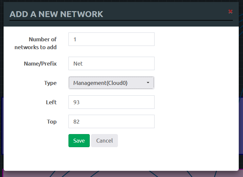243x177 pixels.
Task: Focus the Name/Prefix text field containing Net
Action: 111,64
